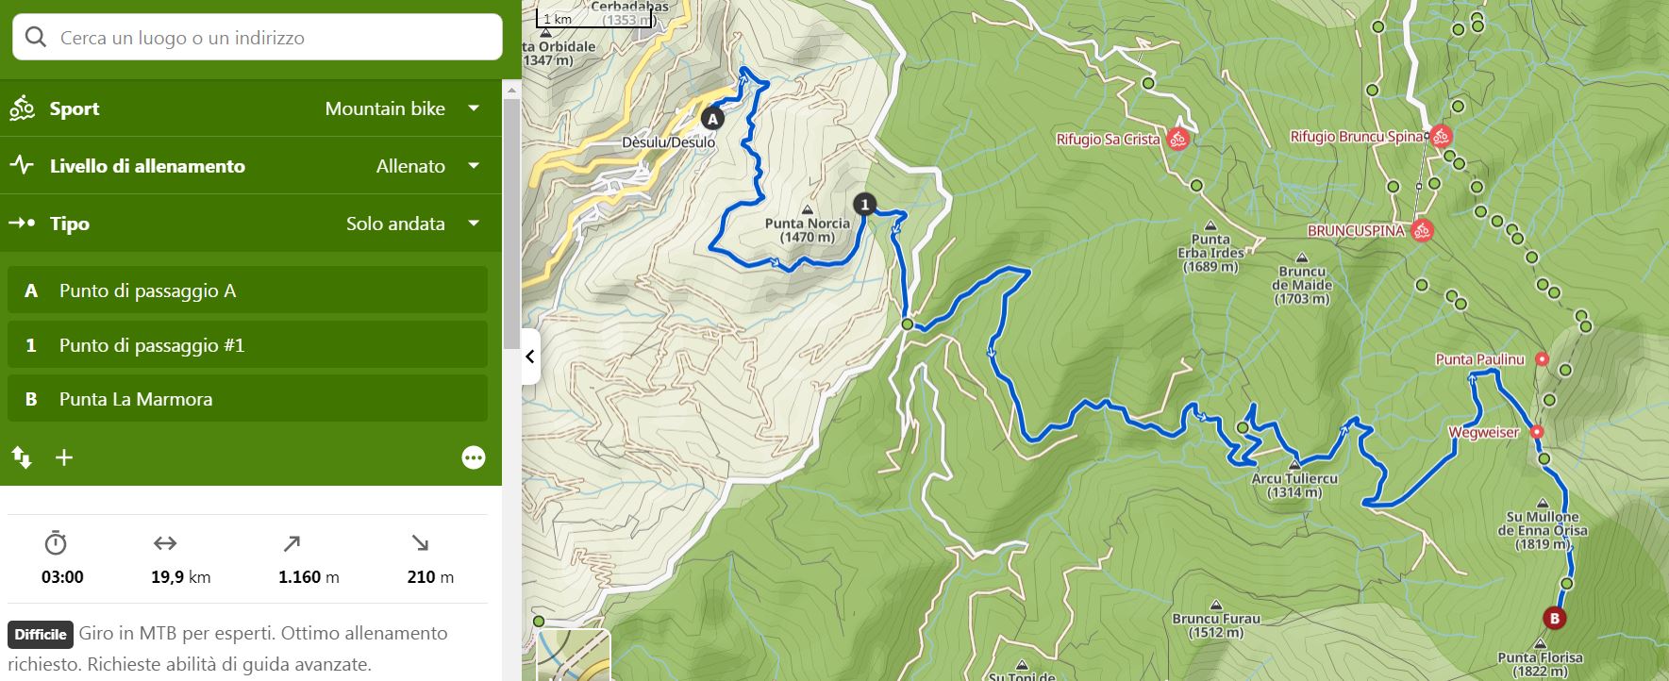This screenshot has height=681, width=1669.
Task: Click the route start marker A on the map
Action: coord(712,119)
